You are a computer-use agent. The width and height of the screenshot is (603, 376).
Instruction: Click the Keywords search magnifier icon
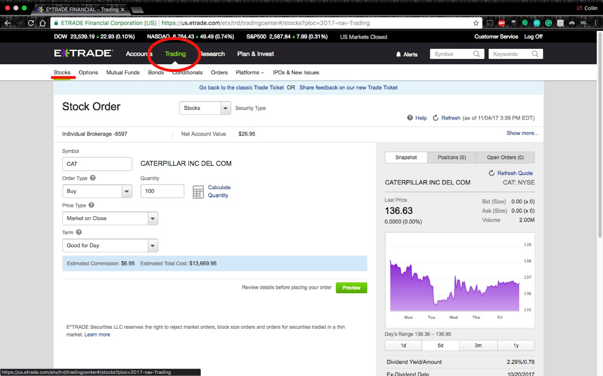[x=535, y=54]
